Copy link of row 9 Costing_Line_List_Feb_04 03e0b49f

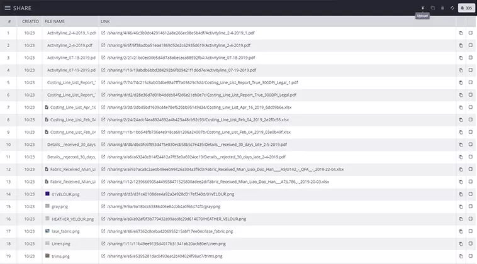coord(461,132)
